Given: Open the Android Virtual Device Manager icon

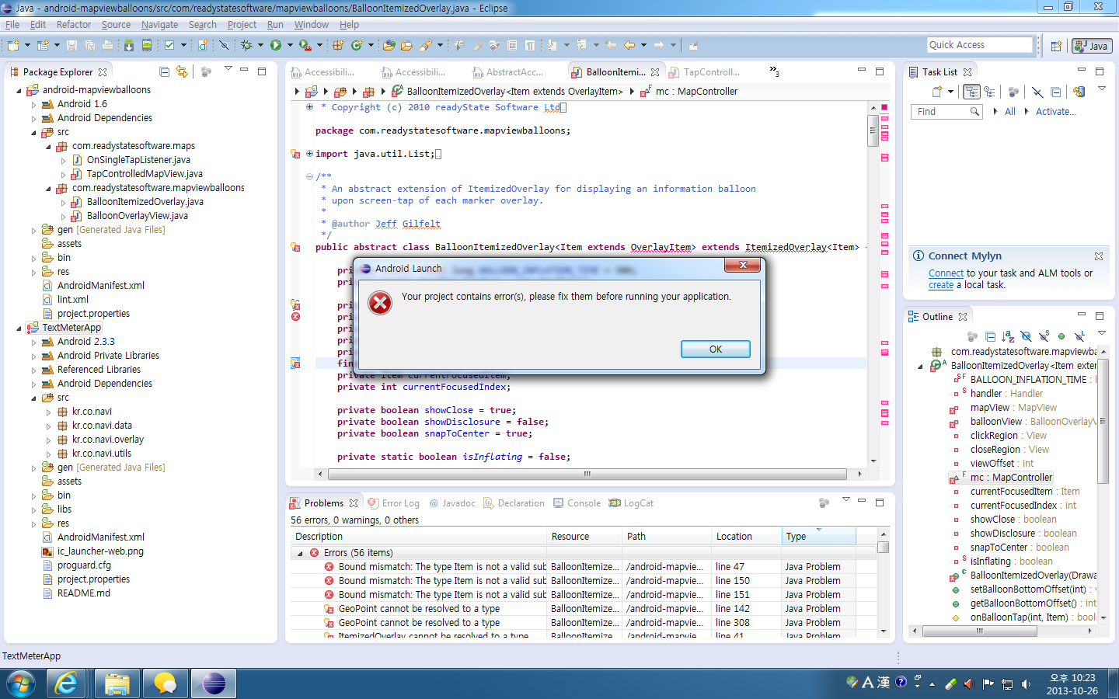Looking at the screenshot, I should [146, 45].
